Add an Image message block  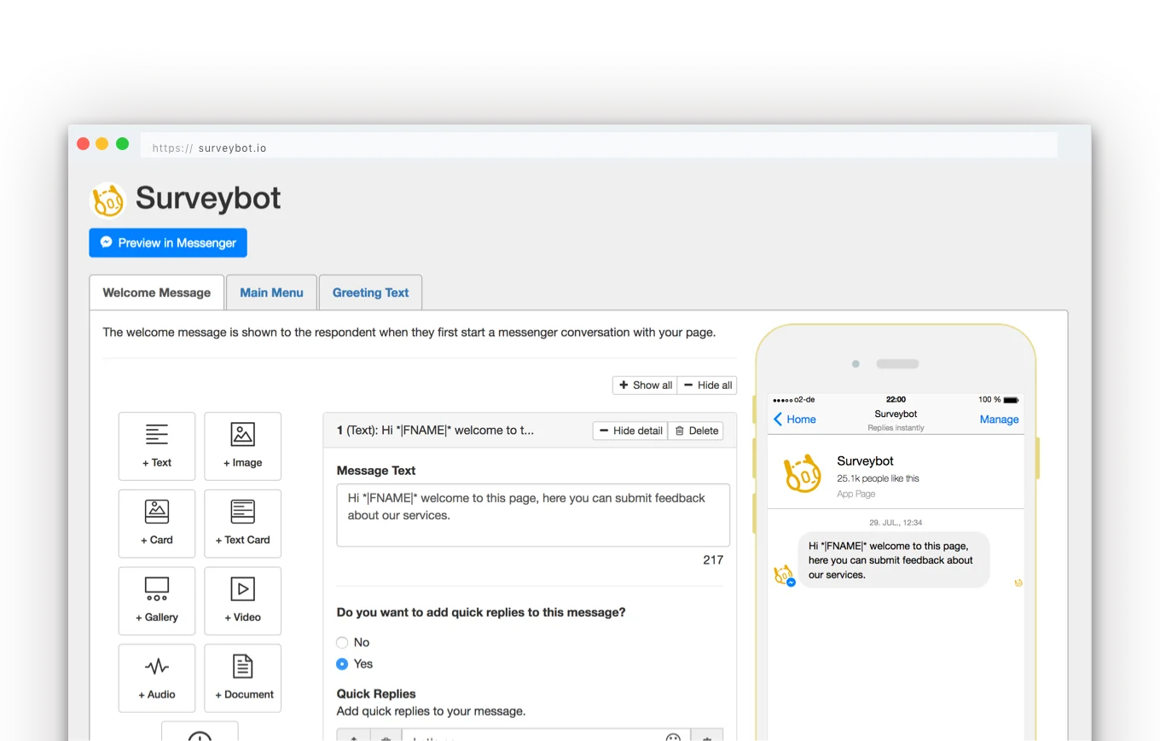[x=242, y=445]
